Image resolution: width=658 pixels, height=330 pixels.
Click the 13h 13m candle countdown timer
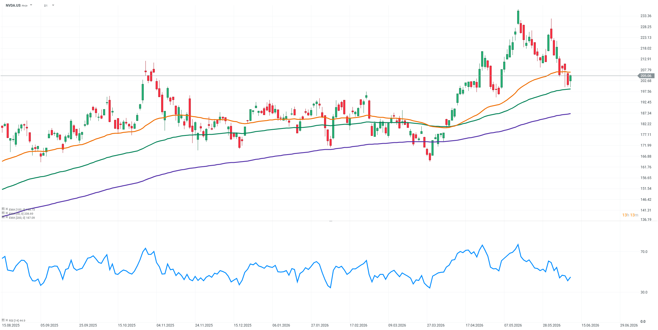click(630, 215)
